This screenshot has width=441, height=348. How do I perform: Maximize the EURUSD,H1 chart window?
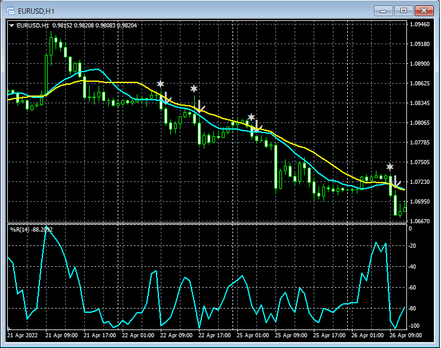point(403,11)
